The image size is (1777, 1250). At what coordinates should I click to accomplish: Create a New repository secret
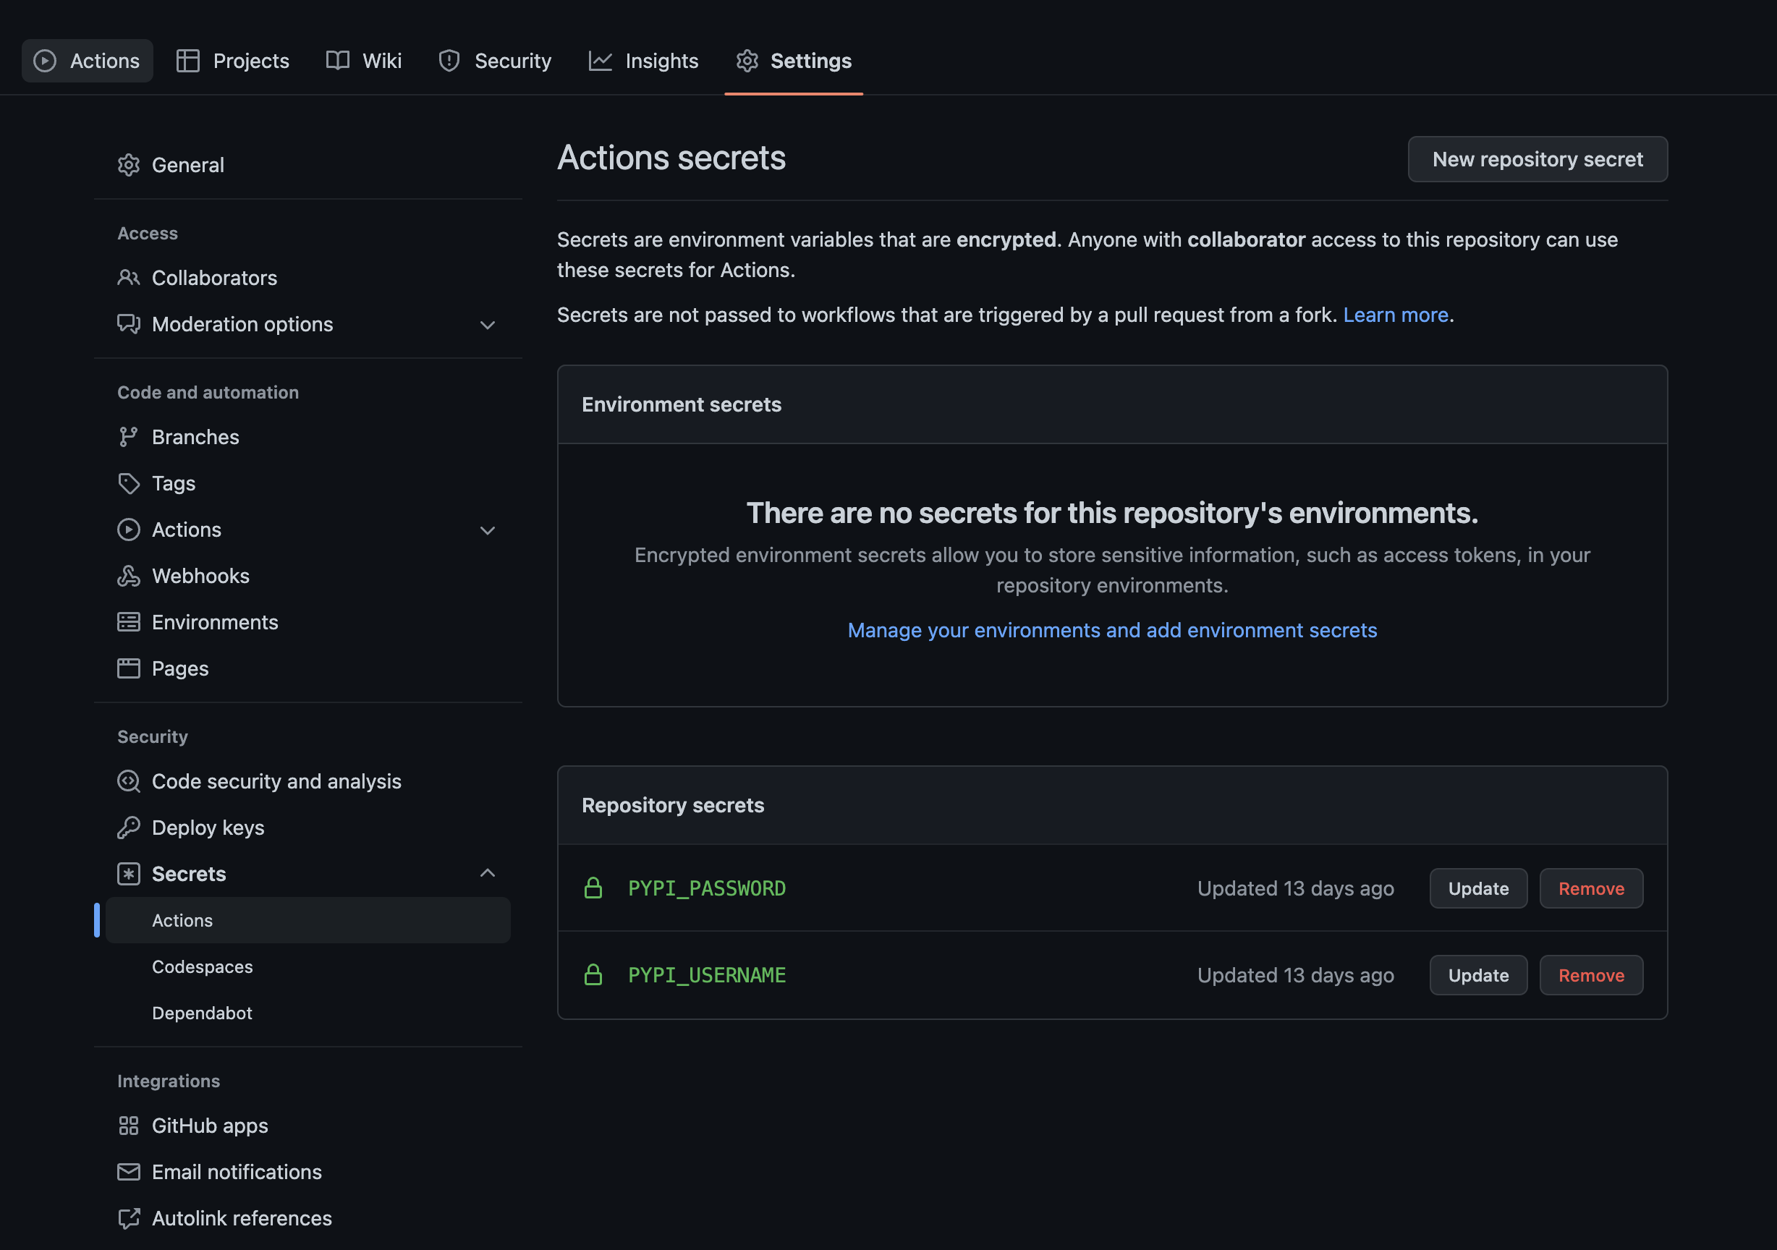click(x=1537, y=159)
